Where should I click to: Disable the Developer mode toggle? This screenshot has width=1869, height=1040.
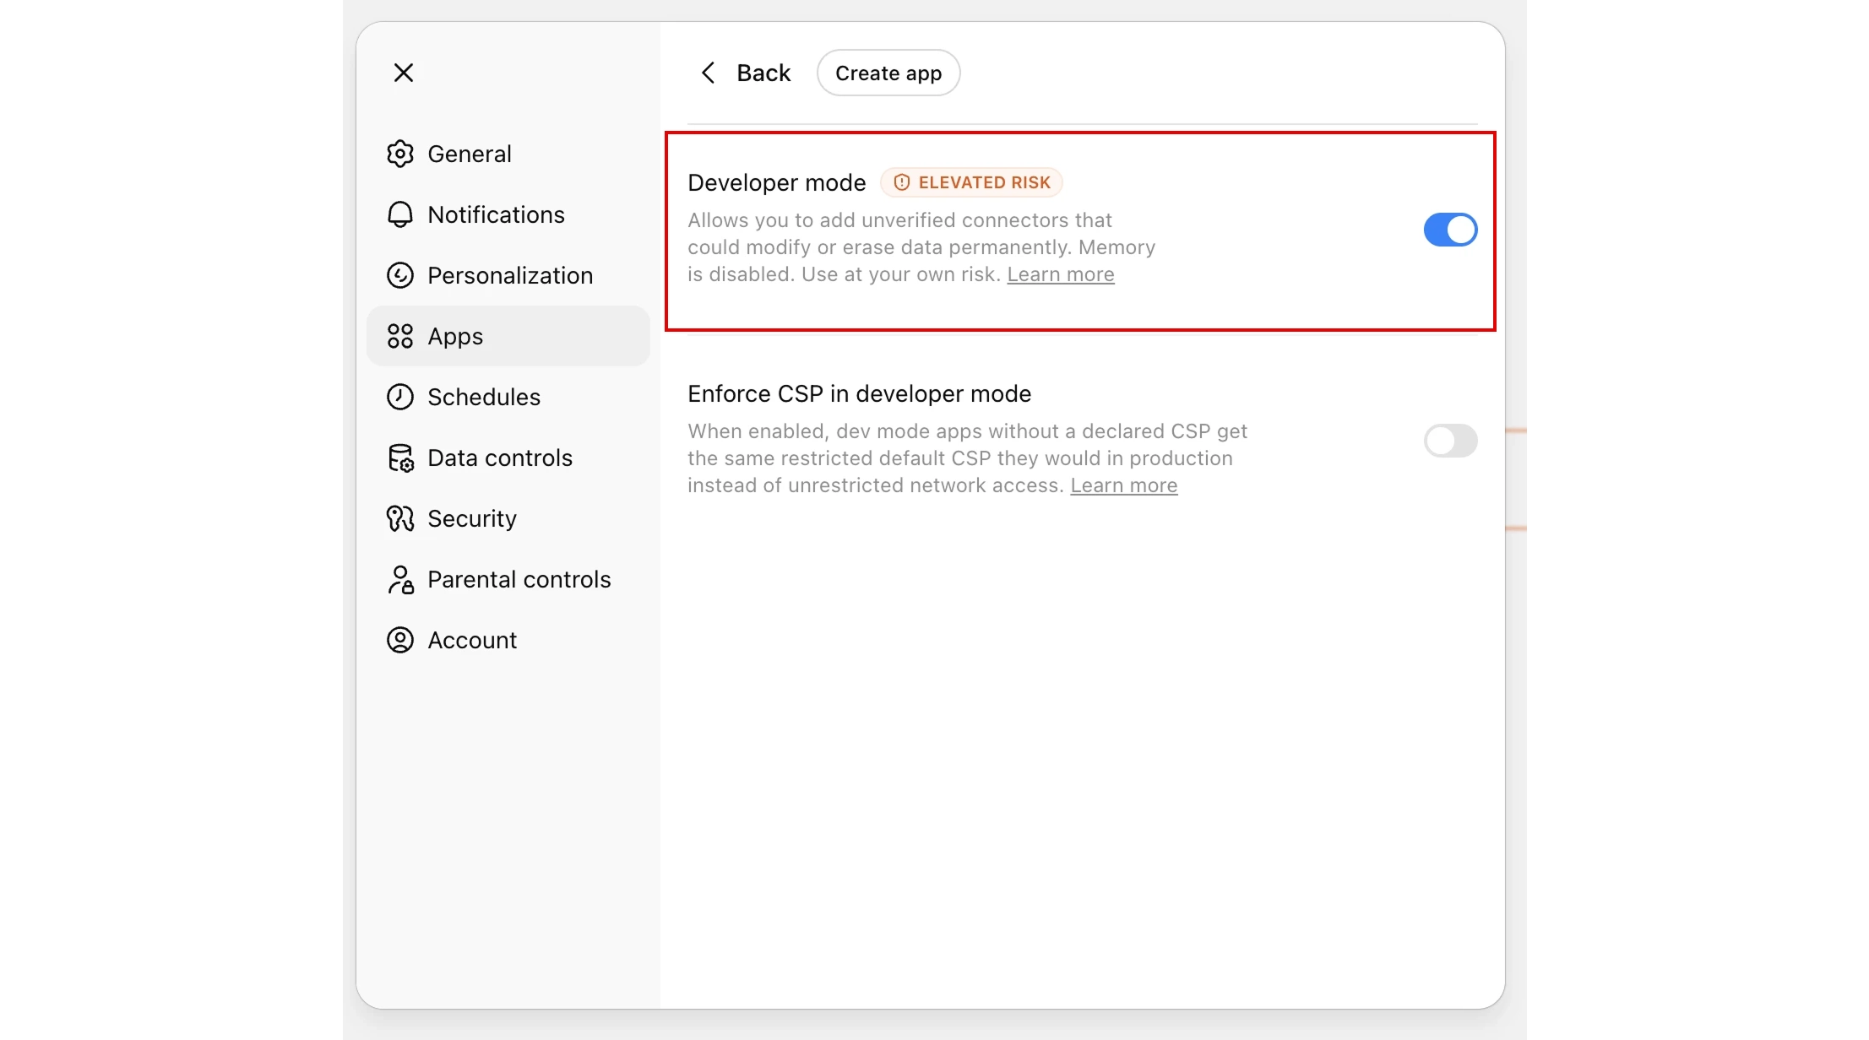1449,229
